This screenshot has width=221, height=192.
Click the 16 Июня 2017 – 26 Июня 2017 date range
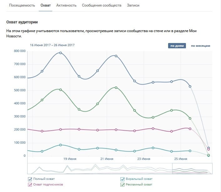pos(52,45)
